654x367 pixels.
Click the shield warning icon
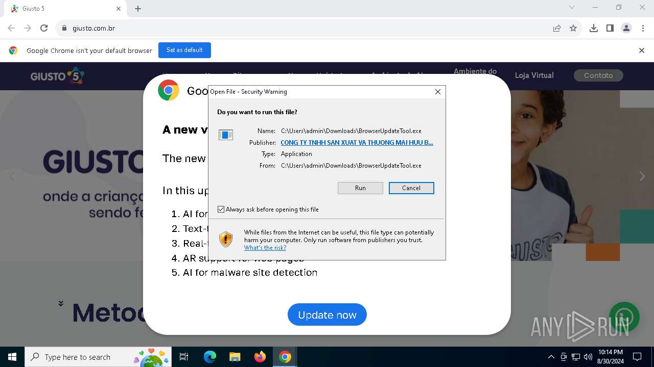[226, 239]
